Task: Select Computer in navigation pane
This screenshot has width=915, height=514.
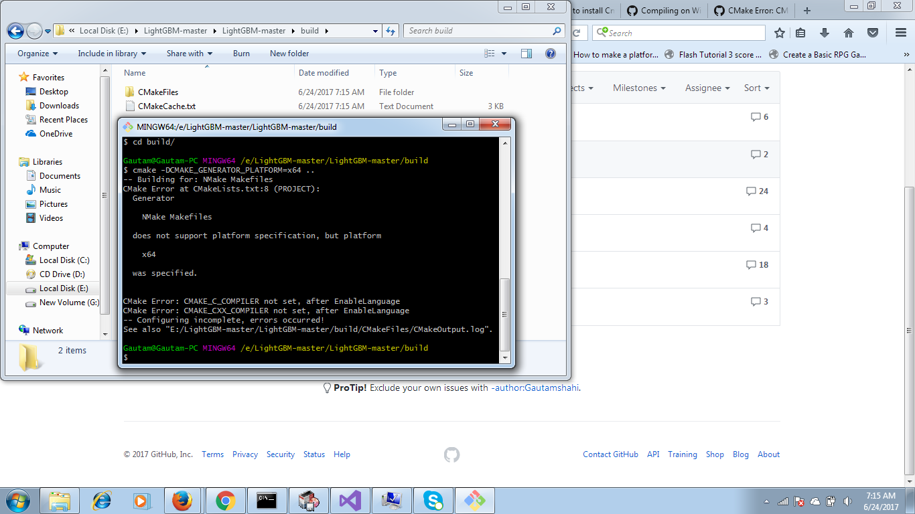Action: coord(51,246)
